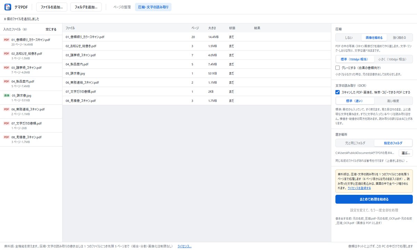Select 高い精度 OCR mode
Screen dimensions: 417x250
(x=393, y=101)
